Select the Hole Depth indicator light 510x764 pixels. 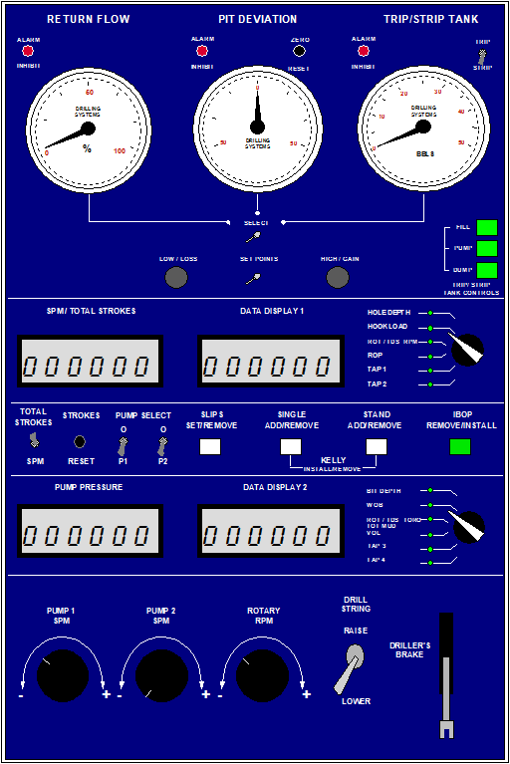coord(430,313)
